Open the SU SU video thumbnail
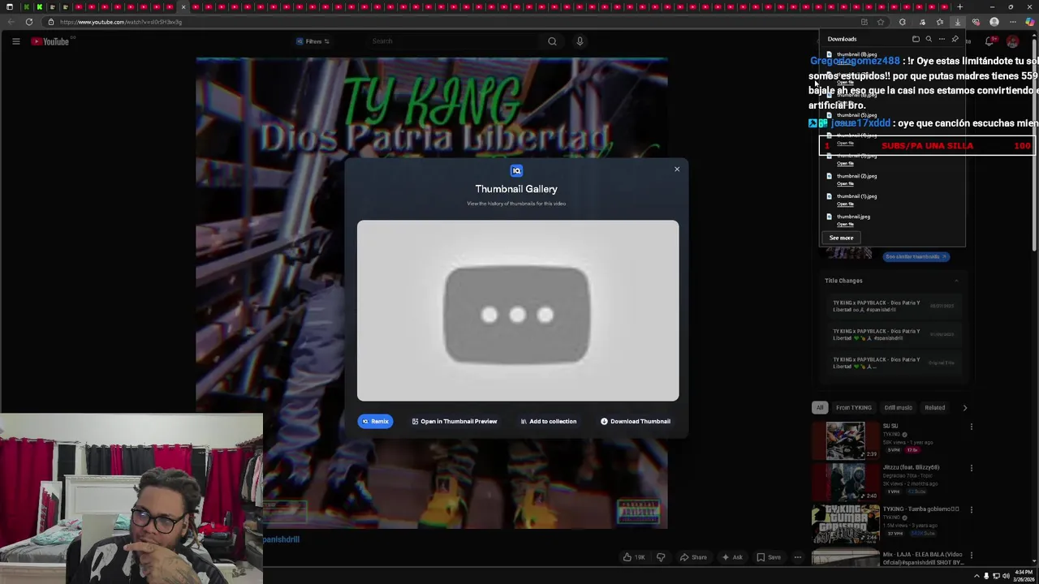 [x=845, y=440]
